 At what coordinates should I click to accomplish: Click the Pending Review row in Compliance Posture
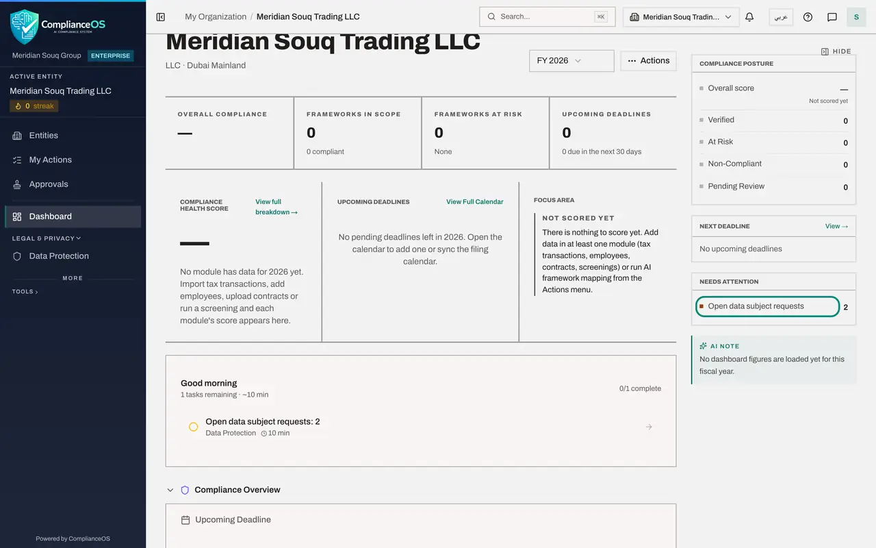pyautogui.click(x=773, y=186)
